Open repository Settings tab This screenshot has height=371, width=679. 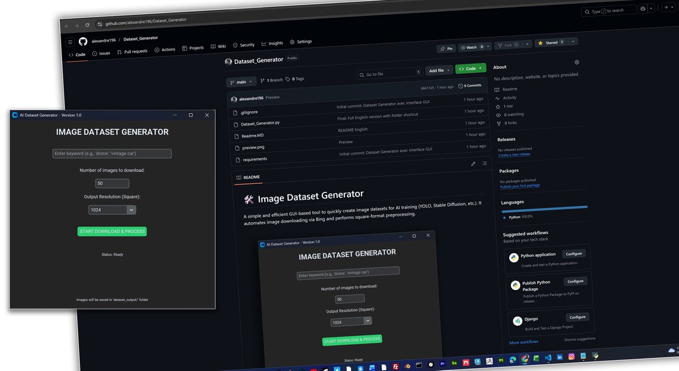301,42
